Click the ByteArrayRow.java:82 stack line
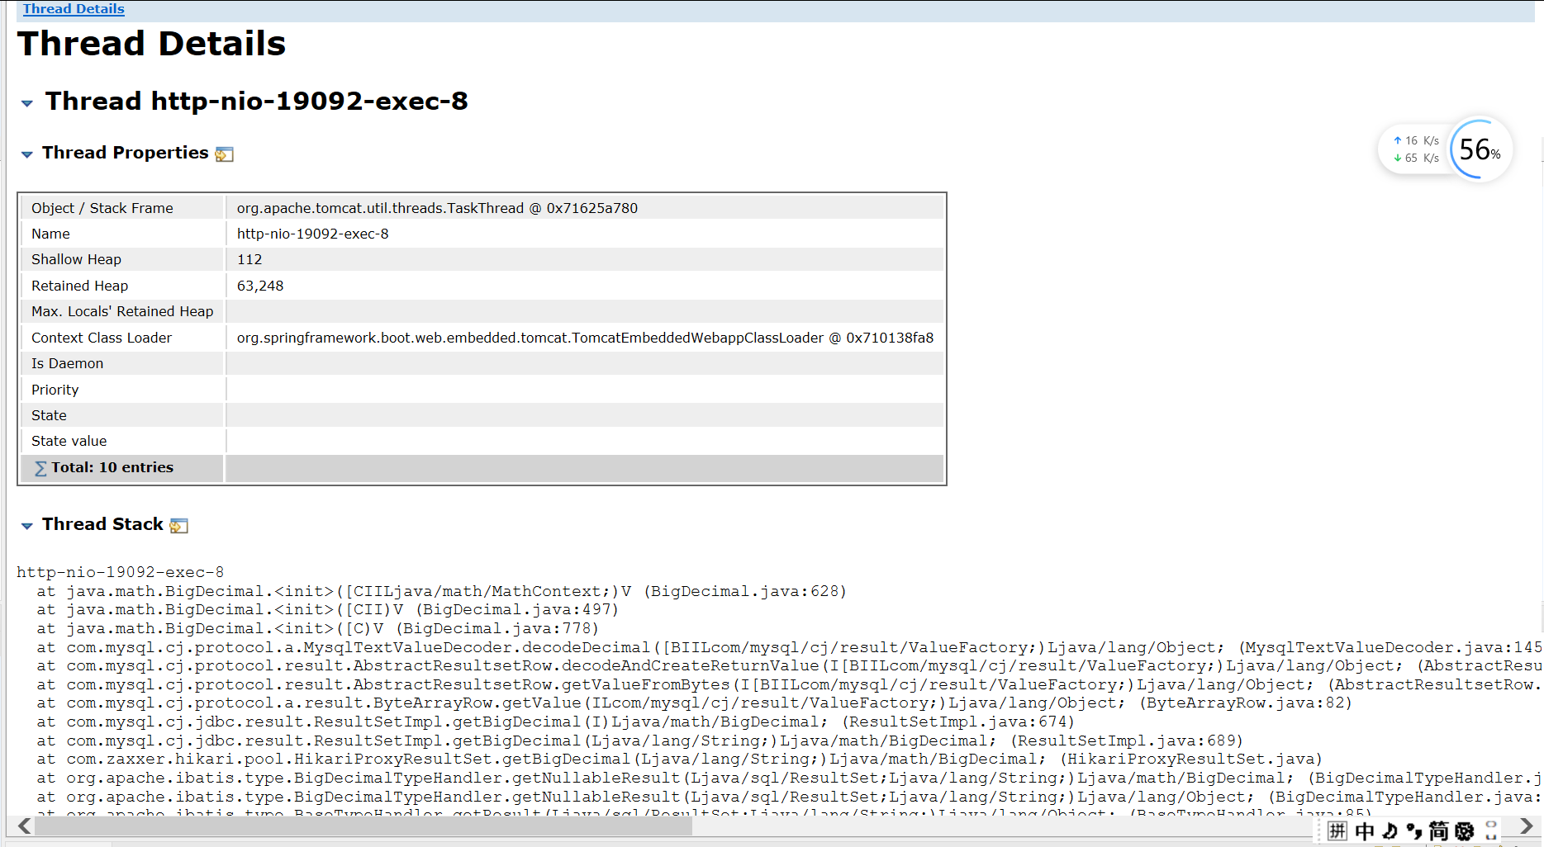 pos(694,703)
